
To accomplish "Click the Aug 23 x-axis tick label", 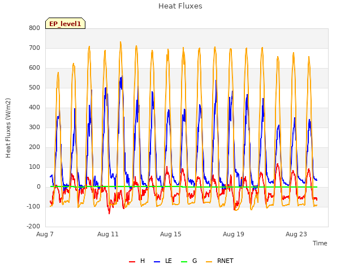I will tap(296, 234).
